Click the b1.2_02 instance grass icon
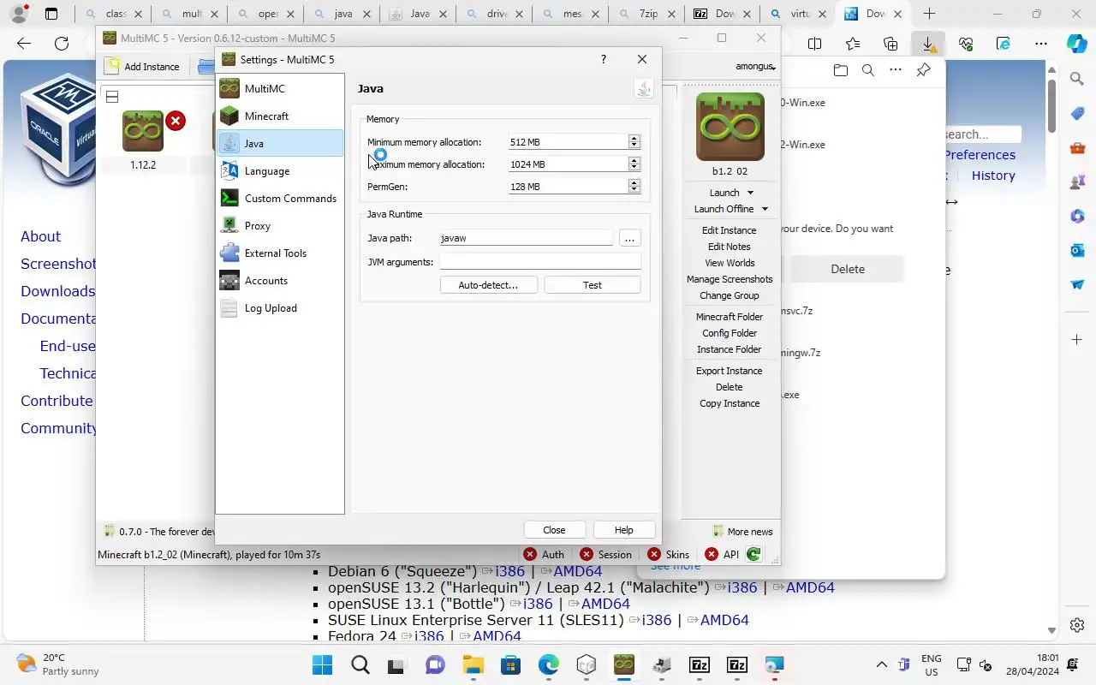This screenshot has height=685, width=1096. point(730,127)
